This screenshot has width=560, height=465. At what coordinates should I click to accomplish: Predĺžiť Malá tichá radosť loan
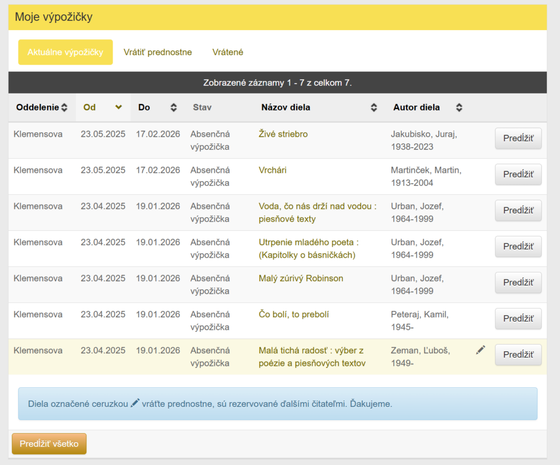(518, 354)
